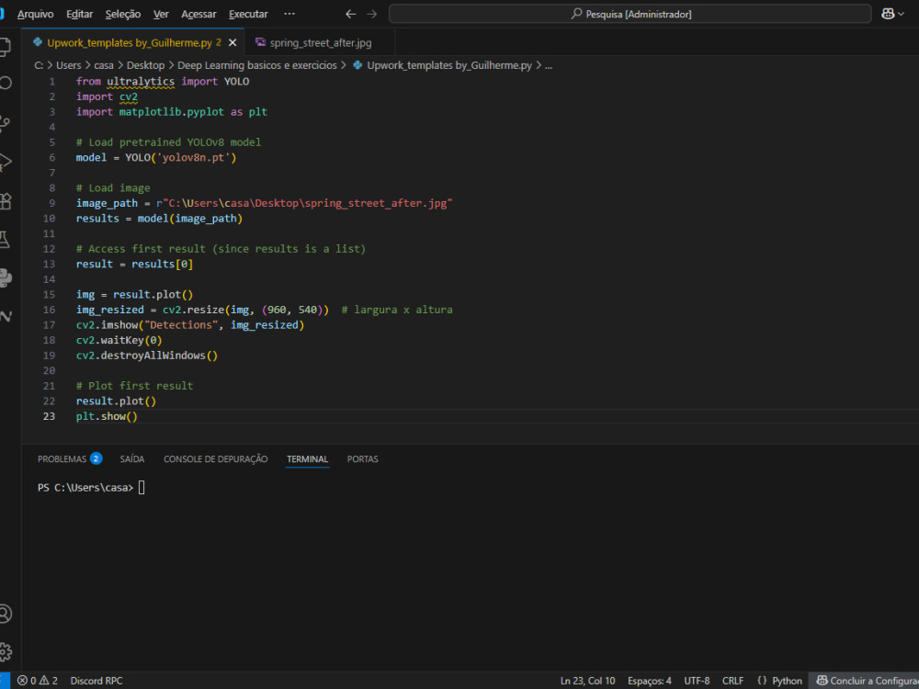Click Concluir a Configura status button
The height and width of the screenshot is (689, 919).
(x=865, y=681)
